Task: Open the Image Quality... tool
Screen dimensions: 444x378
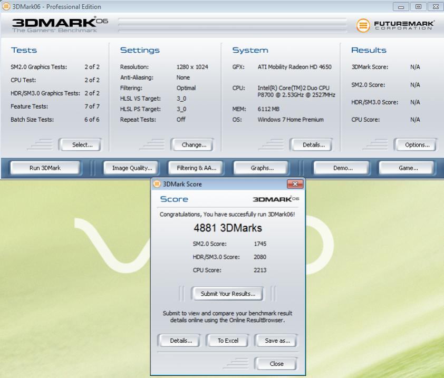Action: point(130,168)
